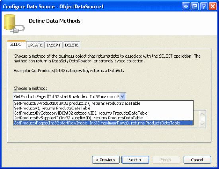Viewport: 219px width, 169px height.
Task: Choose GetProducts() returns ProductsDataTable option
Action: pyautogui.click(x=103, y=108)
